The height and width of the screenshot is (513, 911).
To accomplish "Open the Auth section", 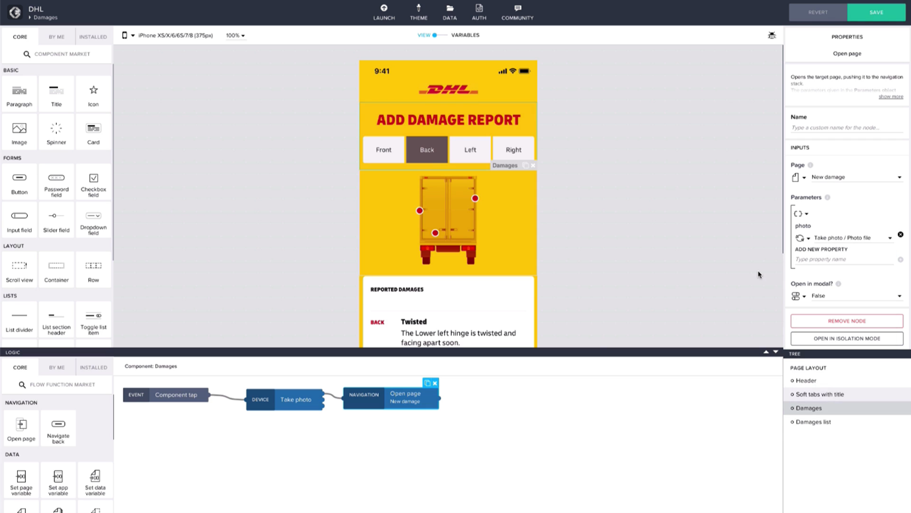I will click(x=479, y=12).
